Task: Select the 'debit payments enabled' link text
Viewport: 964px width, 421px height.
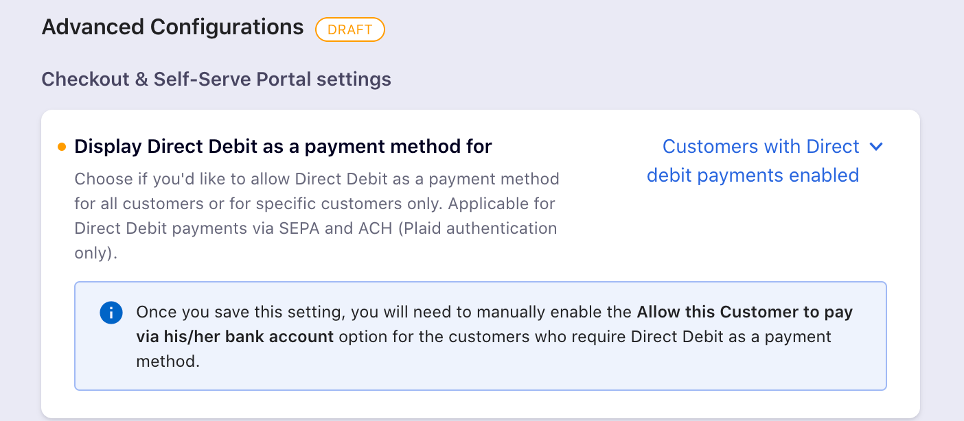Action: pos(753,176)
